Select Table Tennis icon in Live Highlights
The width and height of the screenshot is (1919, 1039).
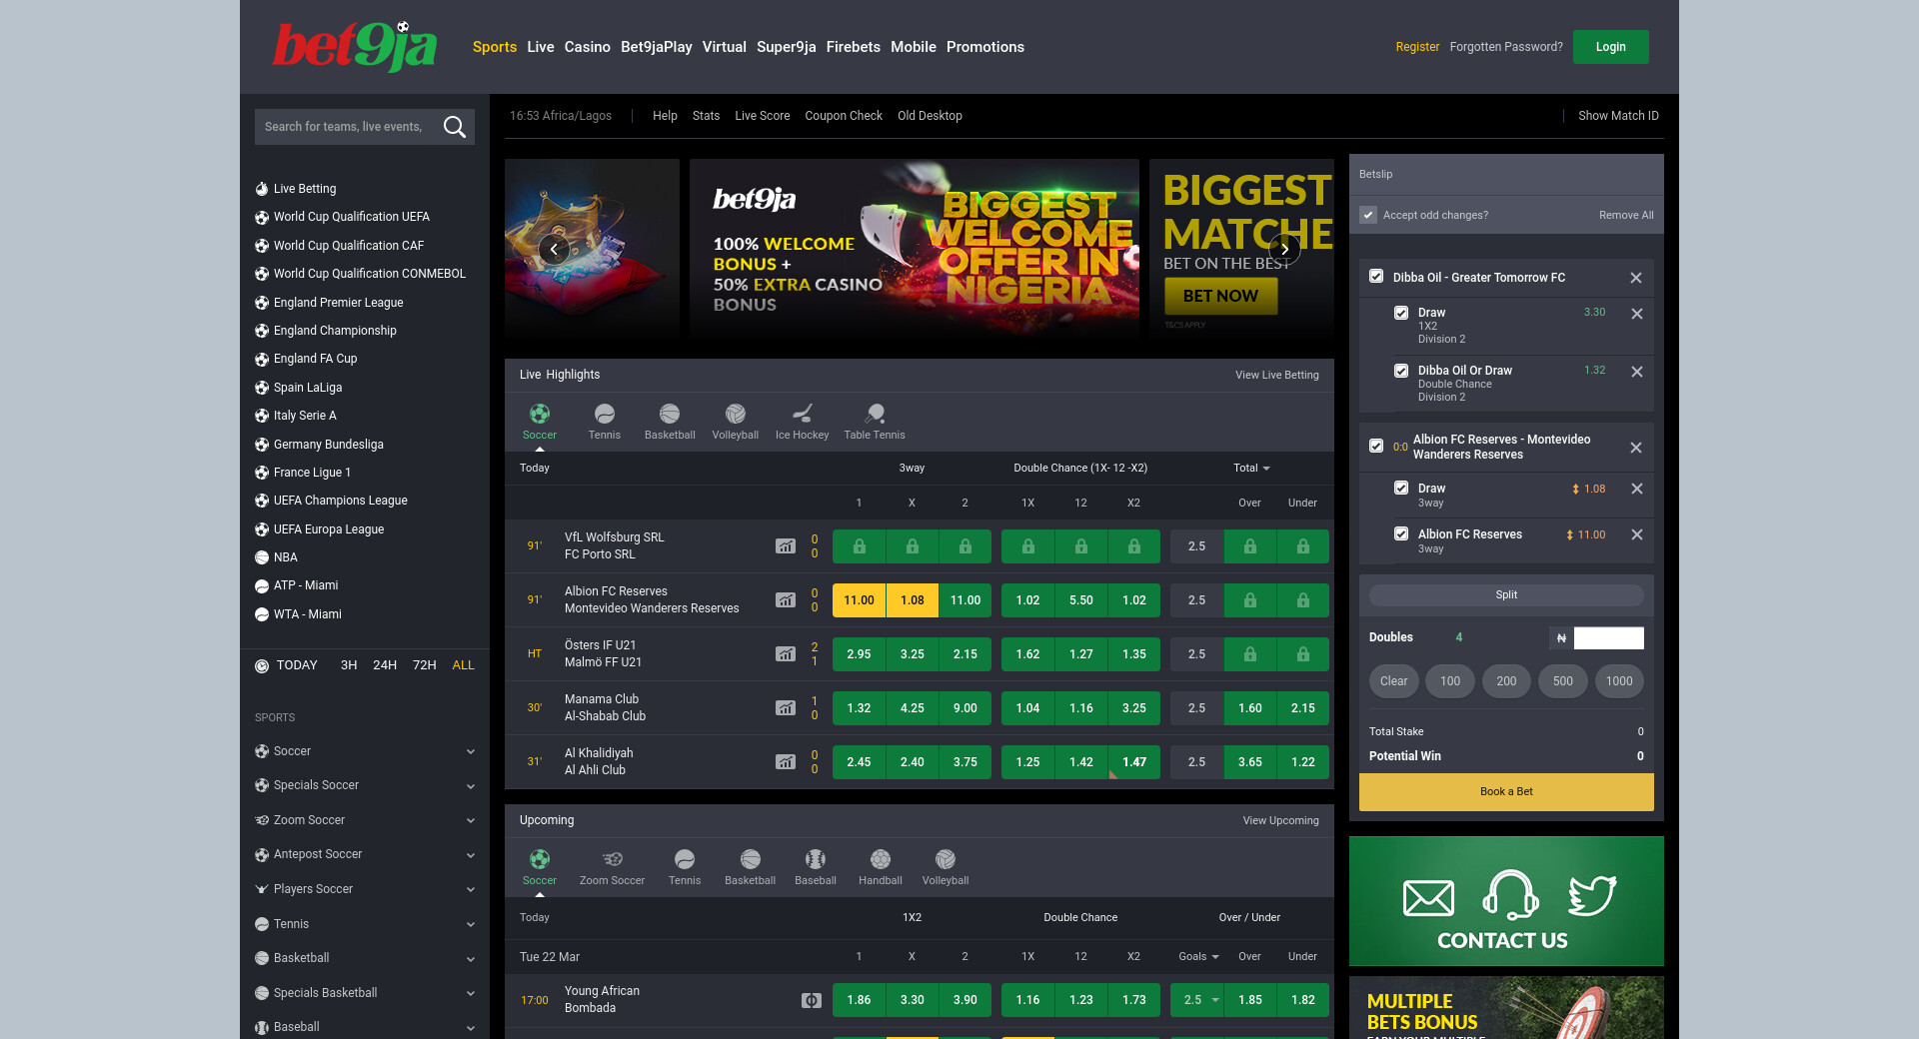click(875, 414)
